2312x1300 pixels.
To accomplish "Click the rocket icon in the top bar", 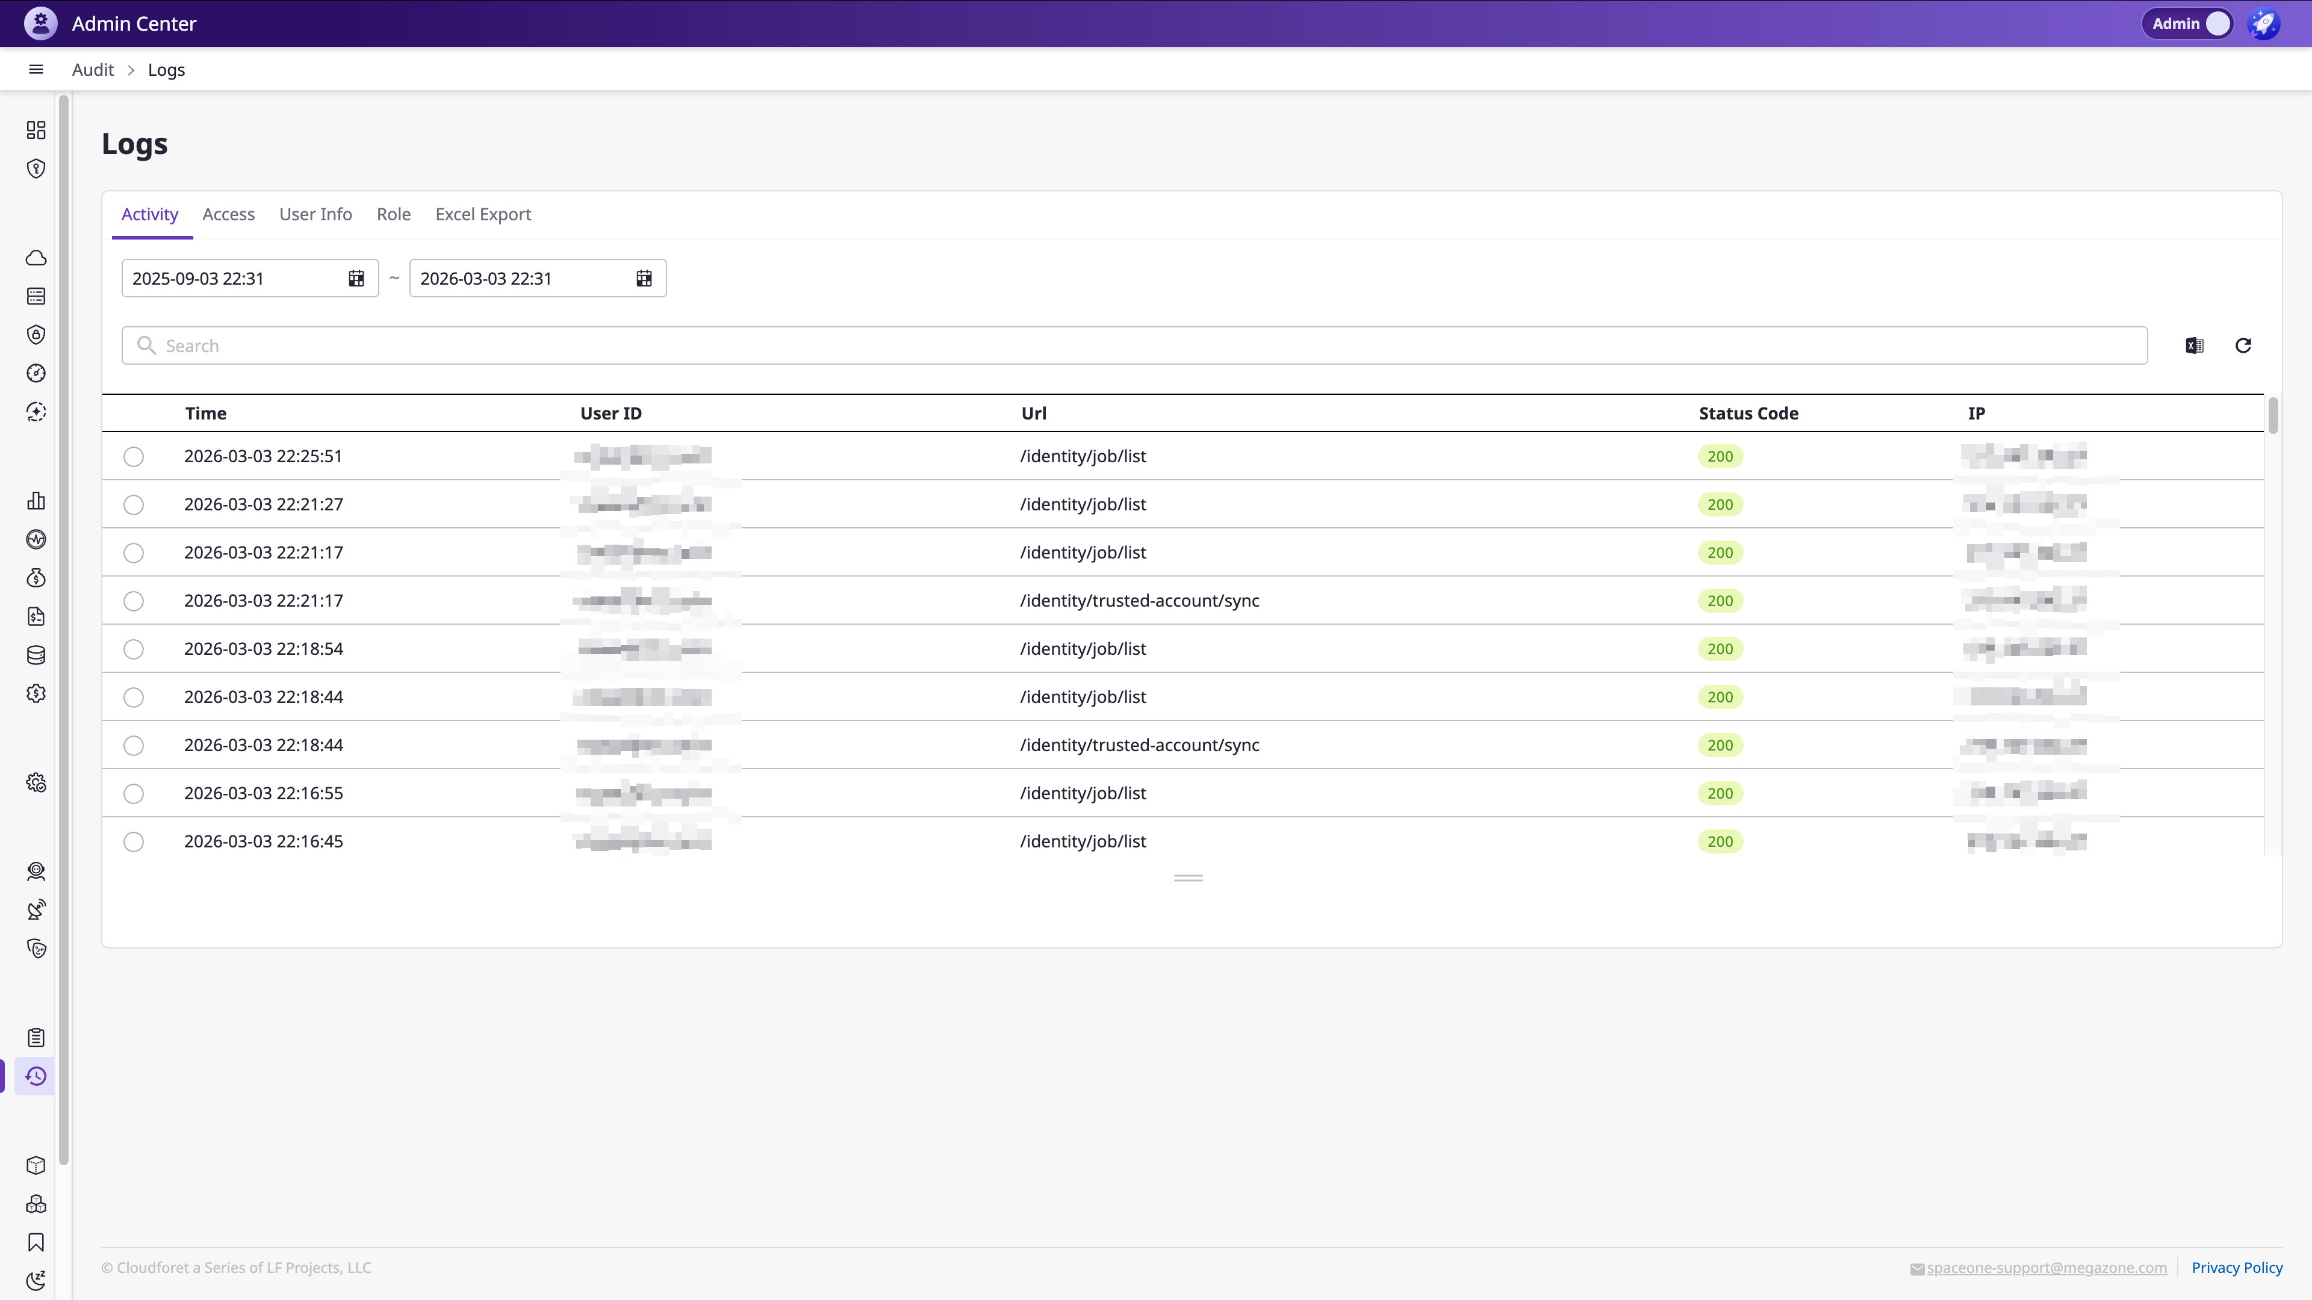I will pos(2264,23).
